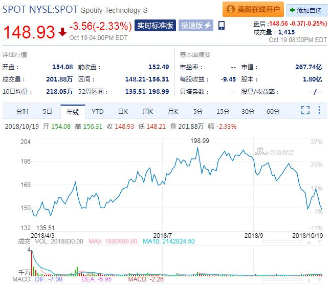Image resolution: width=331 pixels, height=285 pixels.
Task: Show the 5分 interval chart
Action: (x=198, y=111)
